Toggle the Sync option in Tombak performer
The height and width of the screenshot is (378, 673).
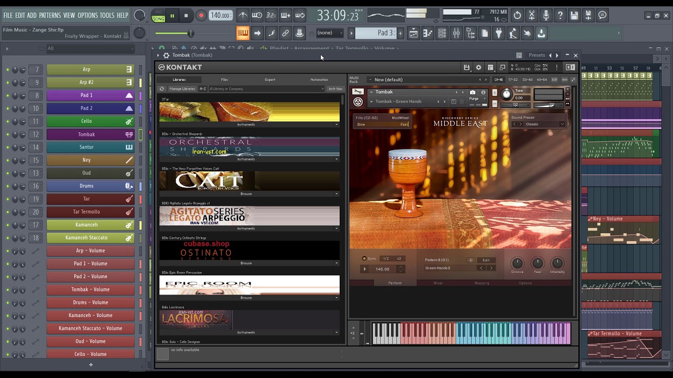364,258
